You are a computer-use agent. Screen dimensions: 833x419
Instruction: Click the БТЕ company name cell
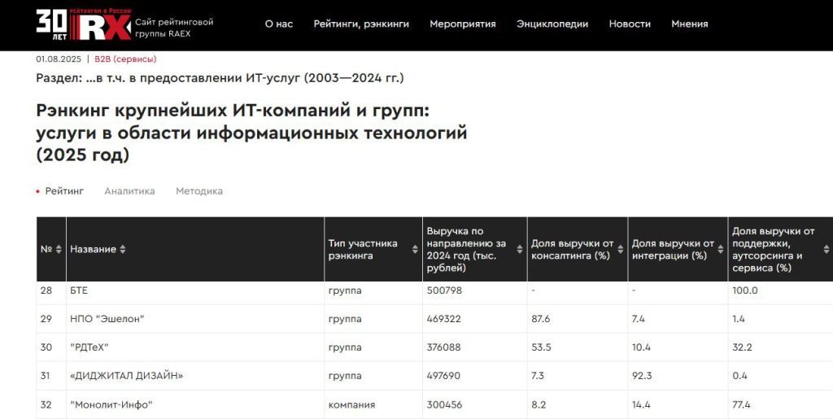tap(195, 290)
